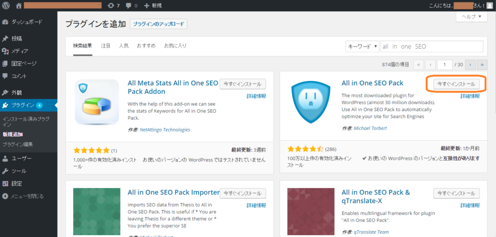Viewport: 496px width, 237px height.
Task: Click the paintbrush icon beside 外観
Action: pyautogui.click(x=5, y=93)
